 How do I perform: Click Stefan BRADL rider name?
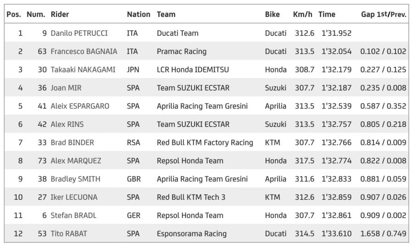coord(73,215)
